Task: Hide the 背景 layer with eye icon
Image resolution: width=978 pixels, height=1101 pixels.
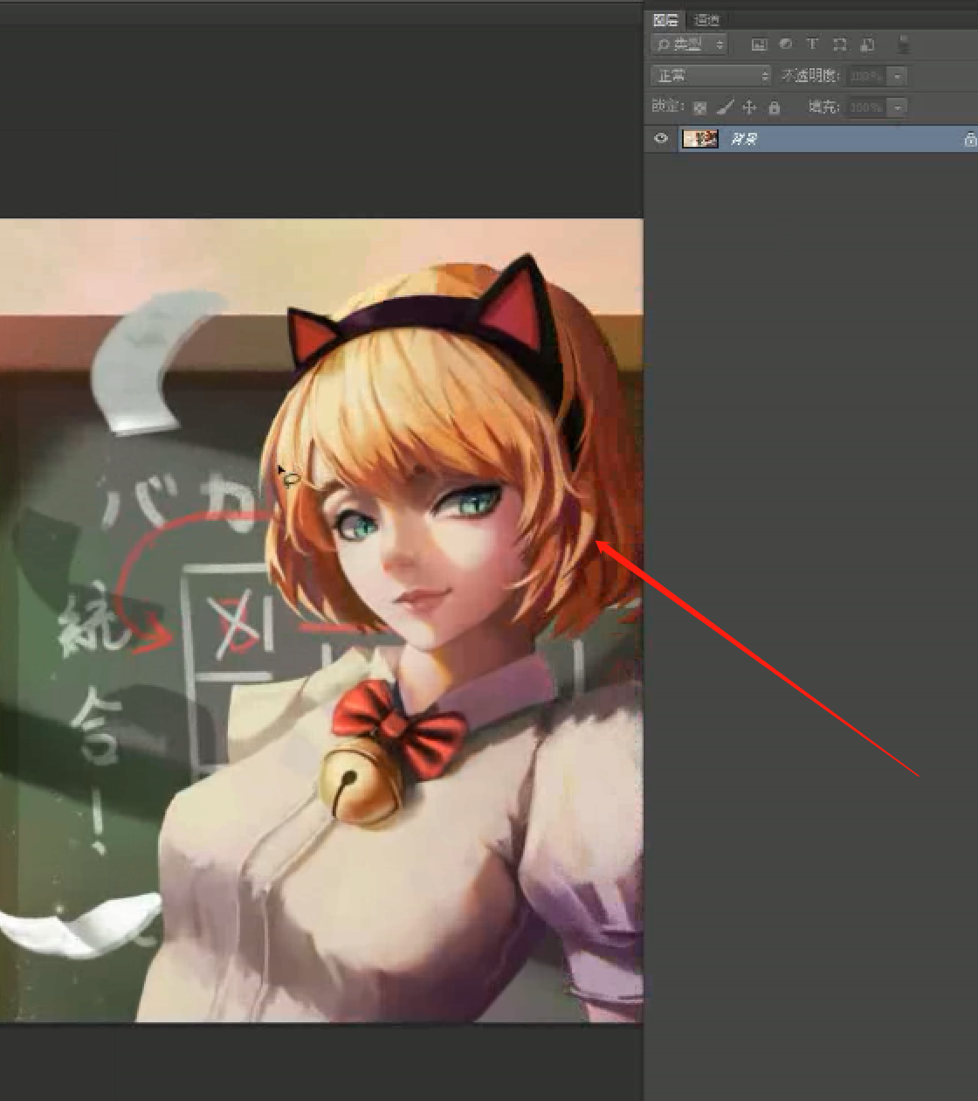Action: pos(661,138)
